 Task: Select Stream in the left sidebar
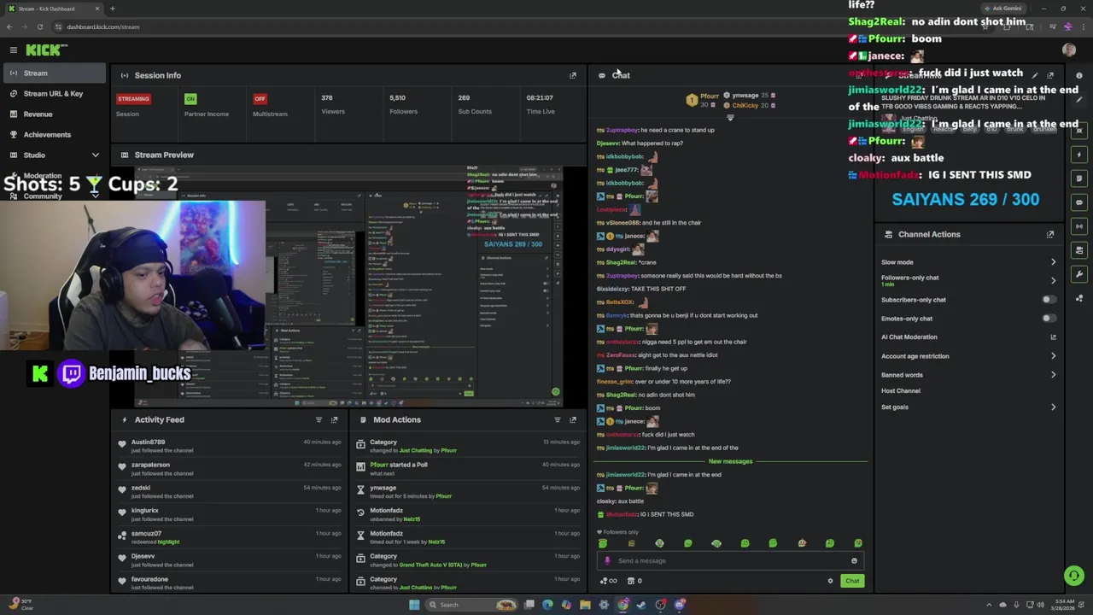55,73
